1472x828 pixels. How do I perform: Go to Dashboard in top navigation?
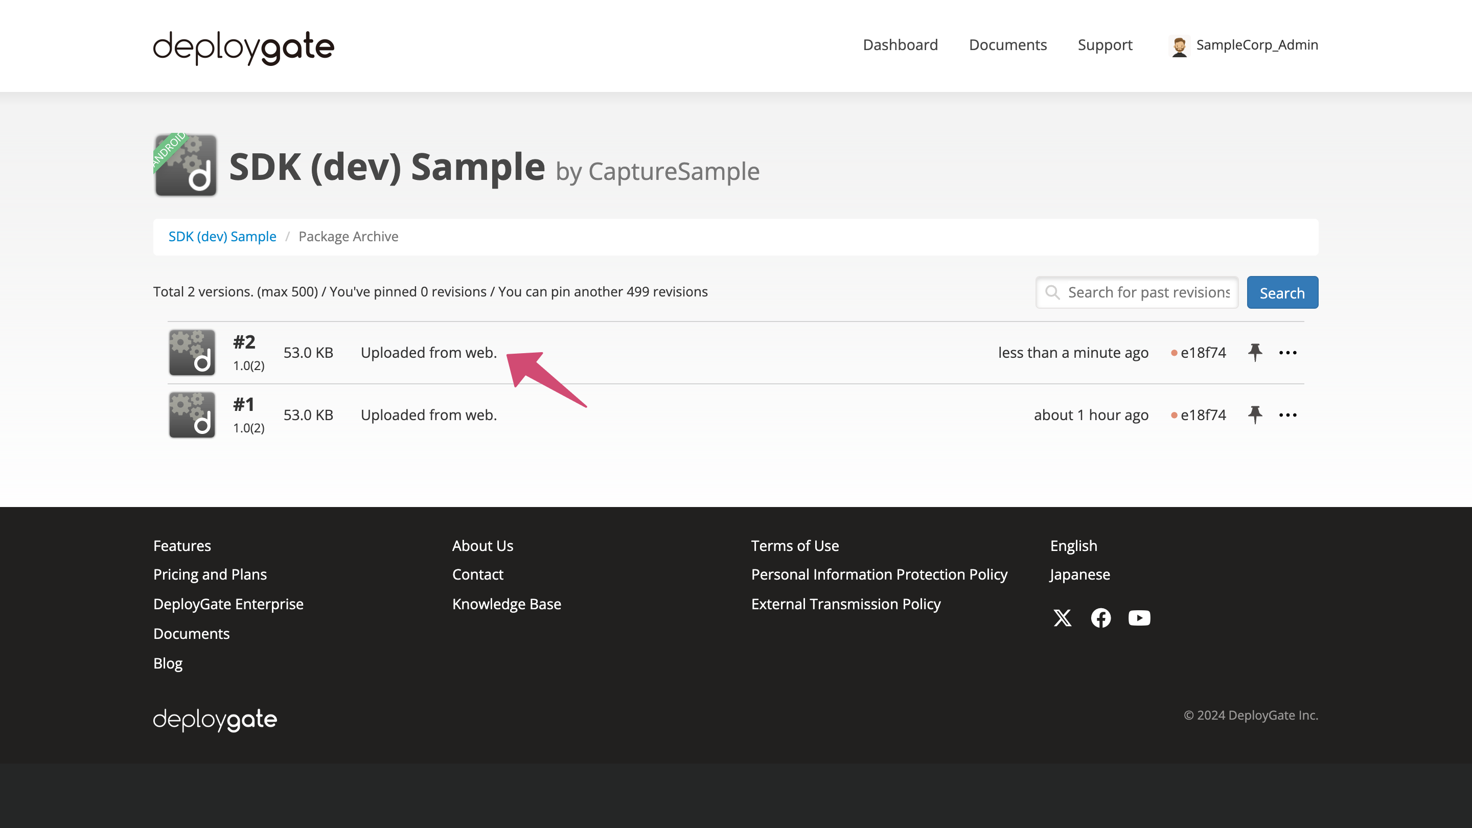click(x=900, y=44)
